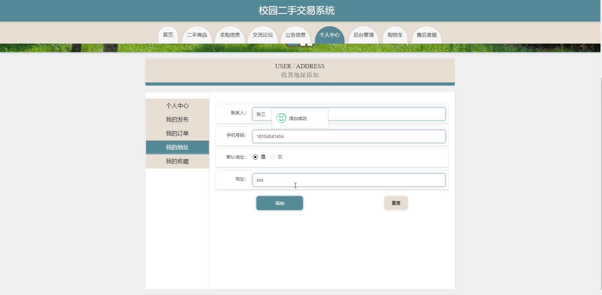Click the 收货地址添加 subtitle

pyautogui.click(x=300, y=75)
